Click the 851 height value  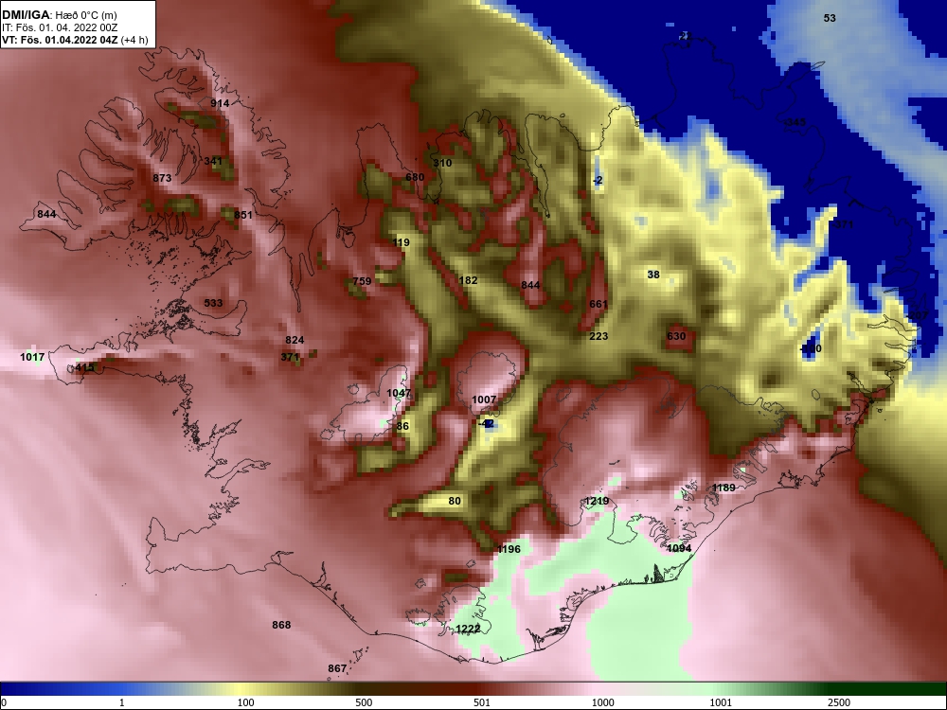click(243, 215)
